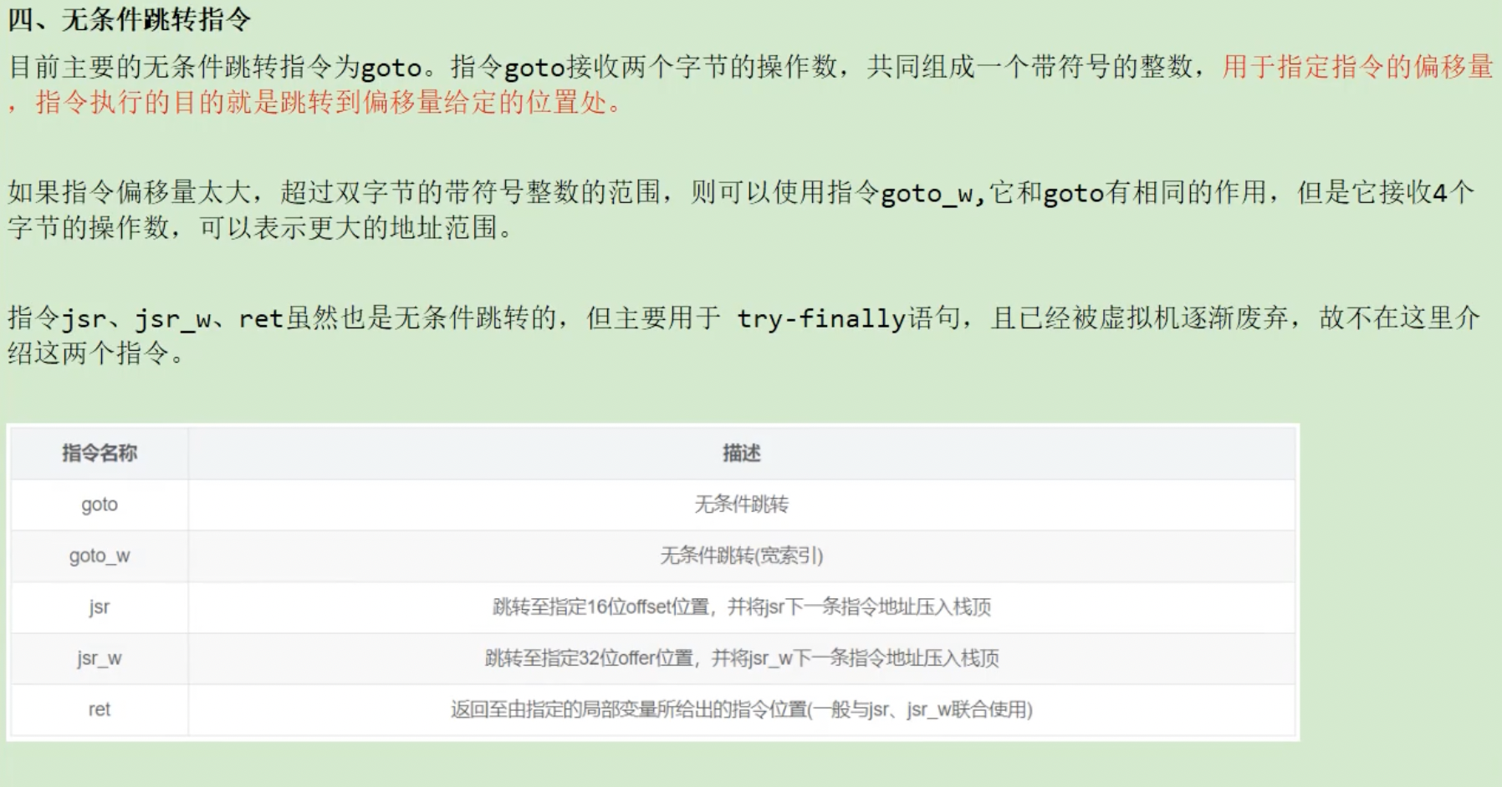Click the paragraph starting '指令jsr、jsr_w、ret'
The image size is (1502, 787).
pyautogui.click(x=743, y=335)
